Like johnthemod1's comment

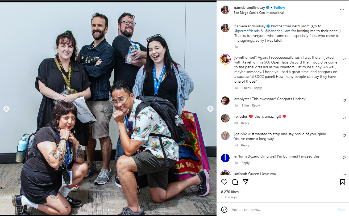[x=344, y=59]
